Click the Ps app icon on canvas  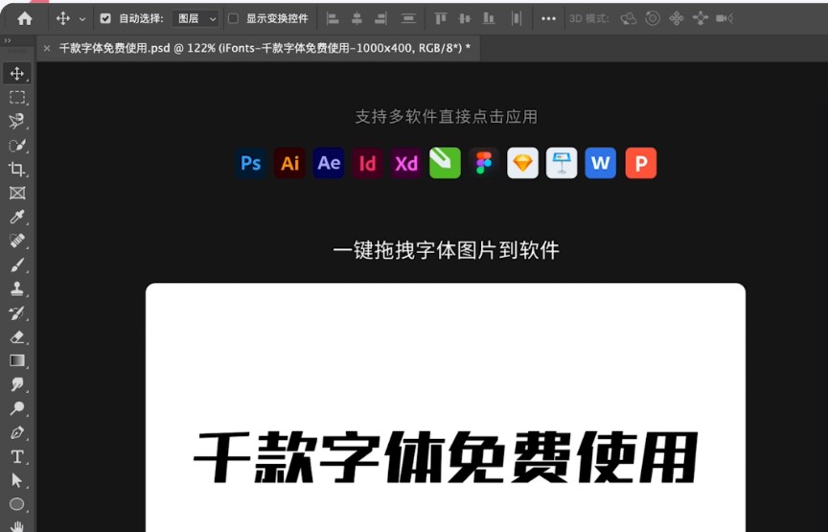(250, 163)
